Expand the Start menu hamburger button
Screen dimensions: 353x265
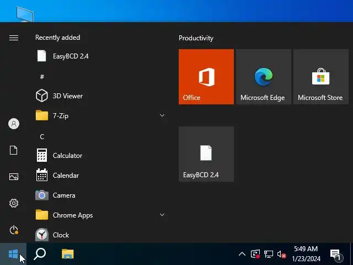coord(14,38)
